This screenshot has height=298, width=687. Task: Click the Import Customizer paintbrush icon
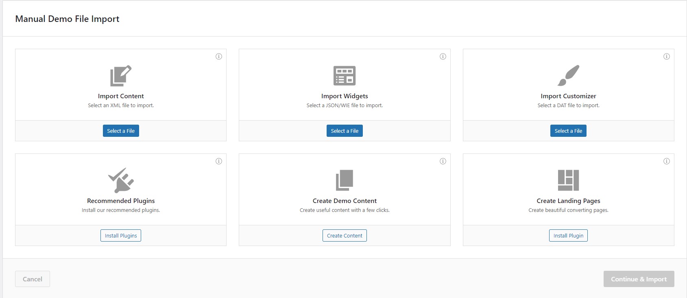[568, 76]
